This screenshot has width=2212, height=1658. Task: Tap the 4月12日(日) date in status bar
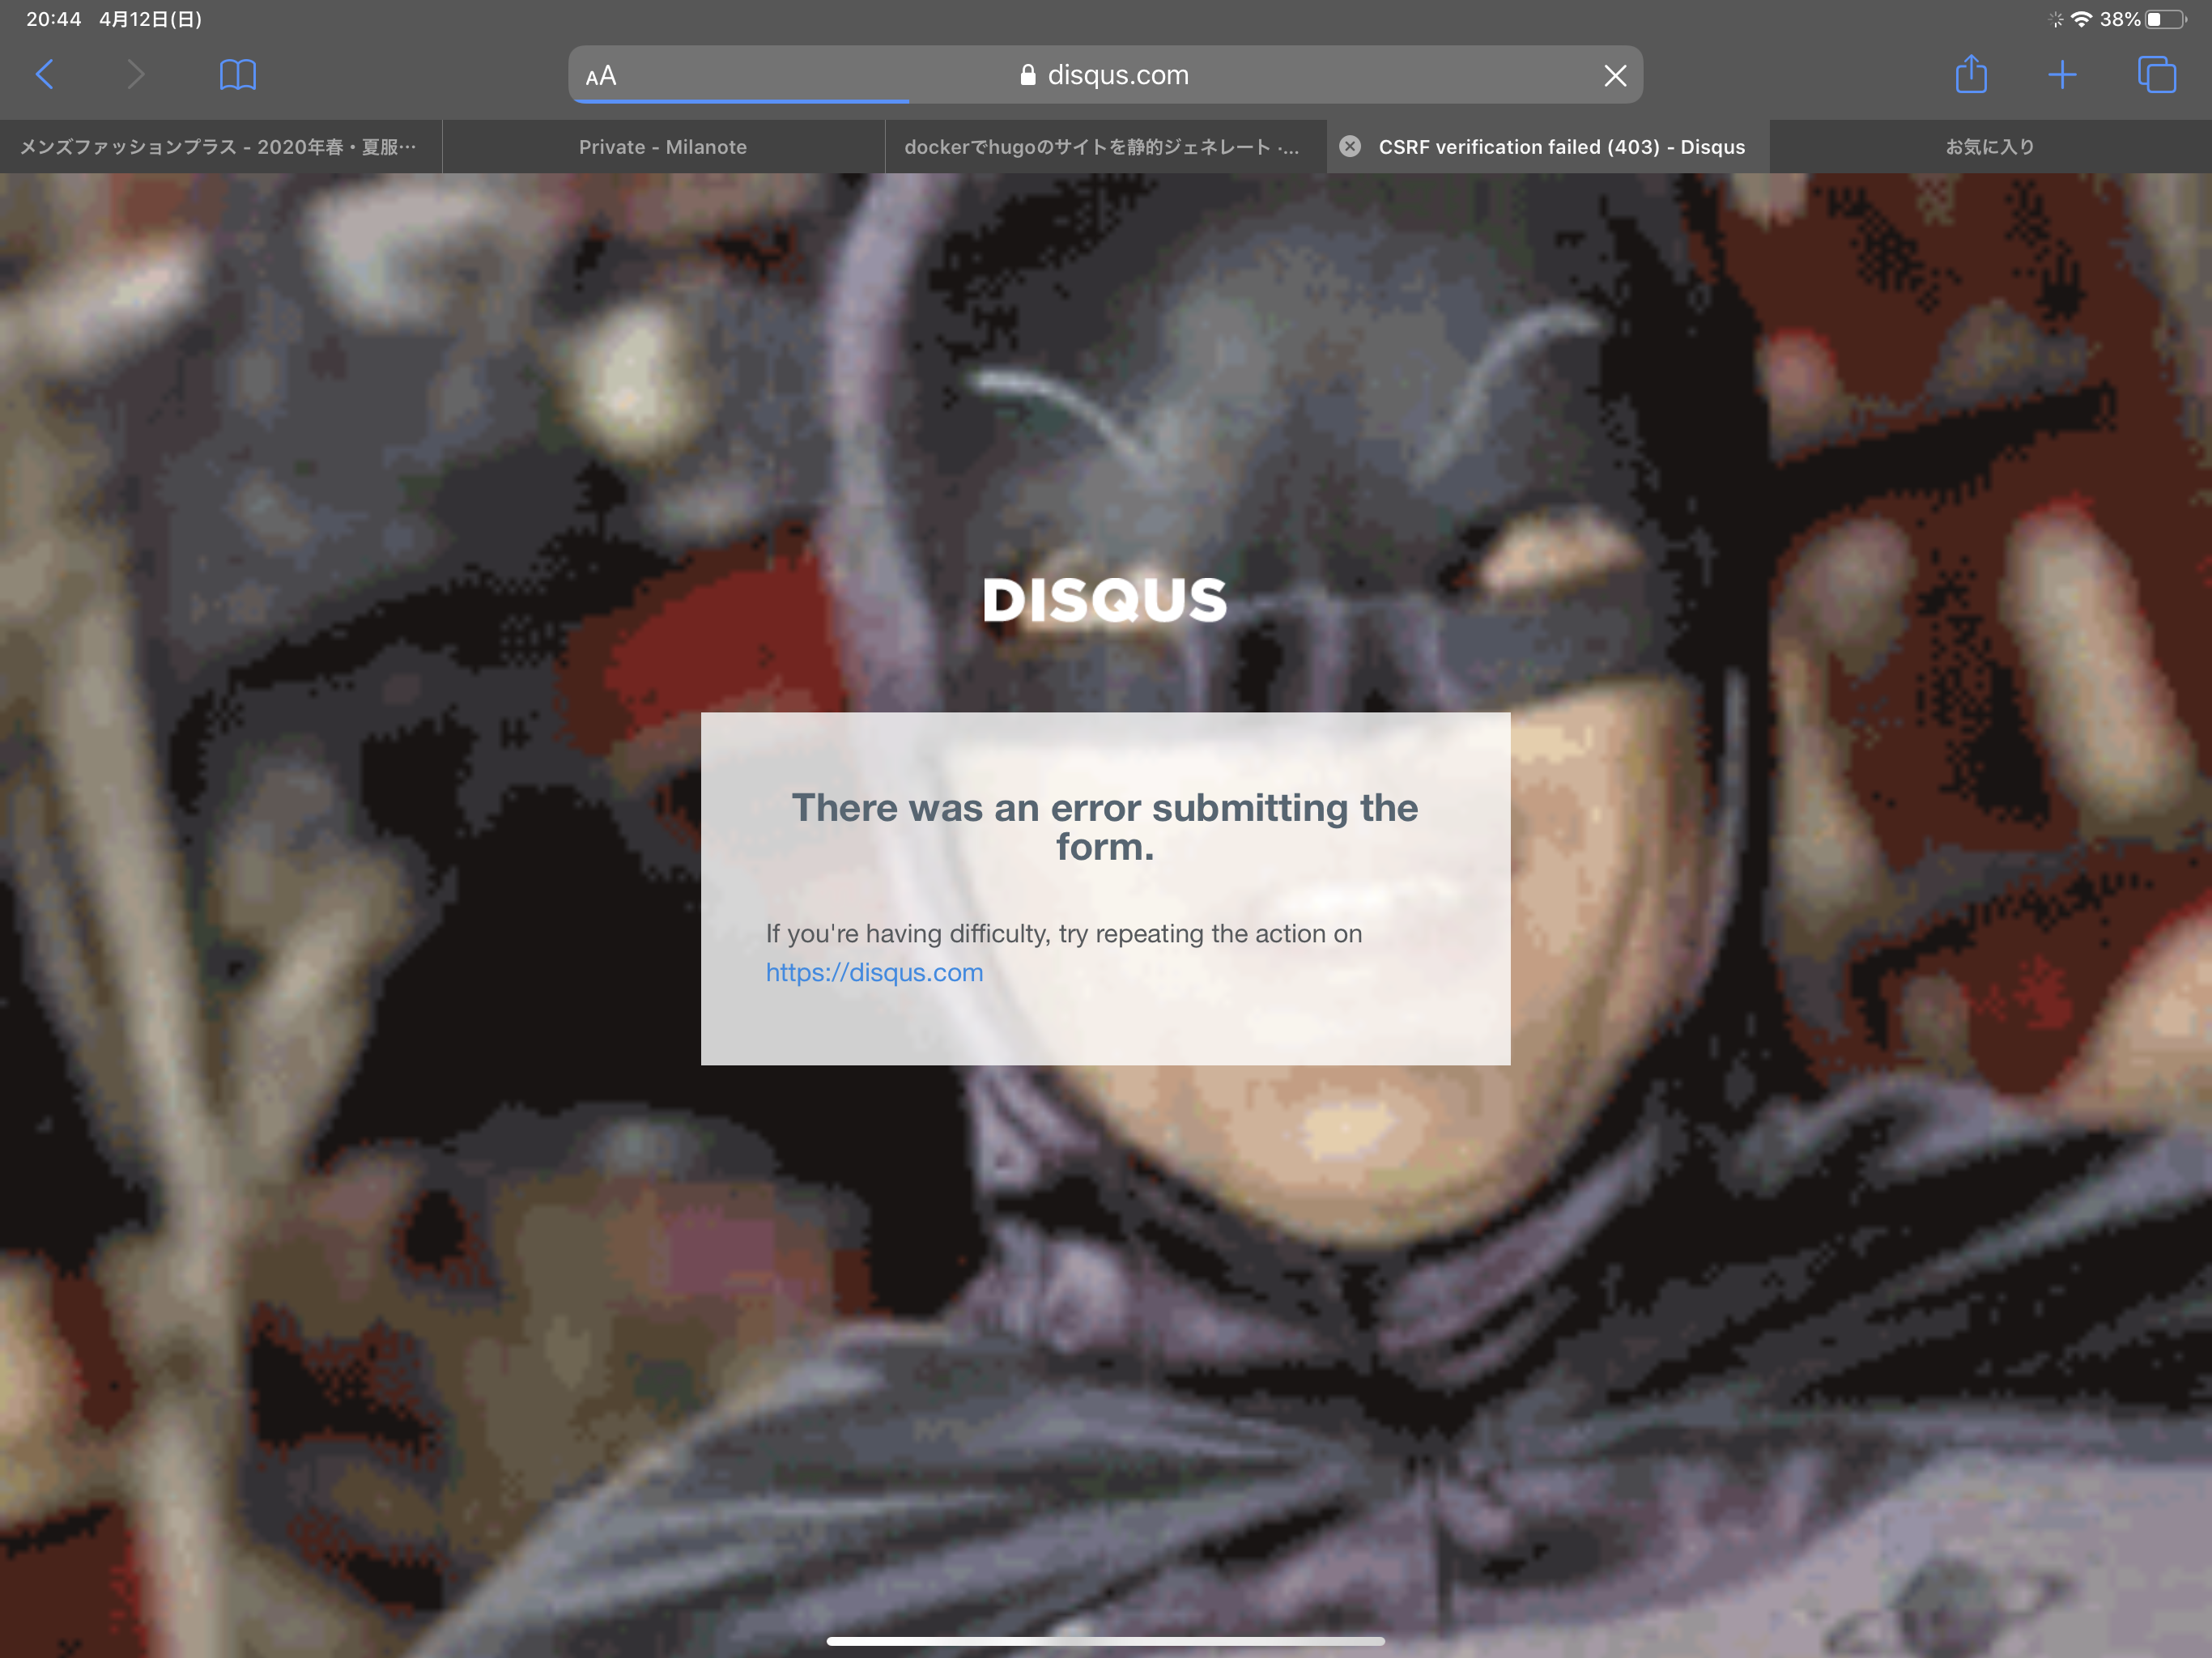coord(150,19)
